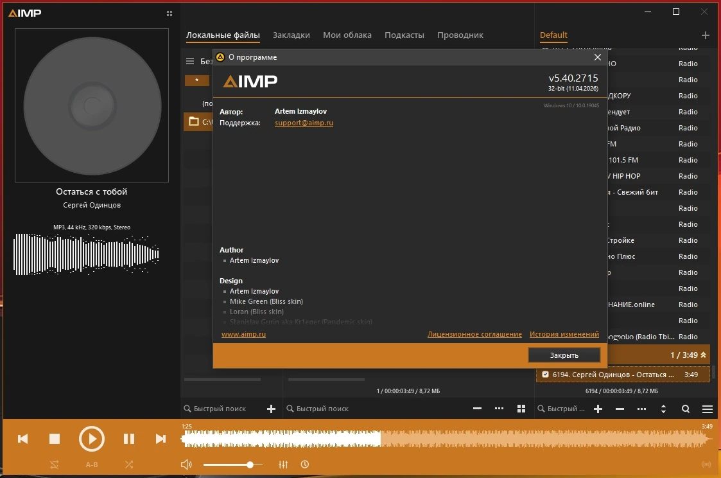Switch to Подкасты tab
721x478 pixels.
pyautogui.click(x=404, y=35)
